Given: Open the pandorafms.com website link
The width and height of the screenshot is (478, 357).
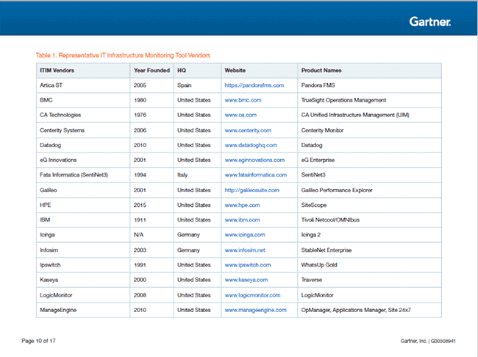Looking at the screenshot, I should pos(254,85).
